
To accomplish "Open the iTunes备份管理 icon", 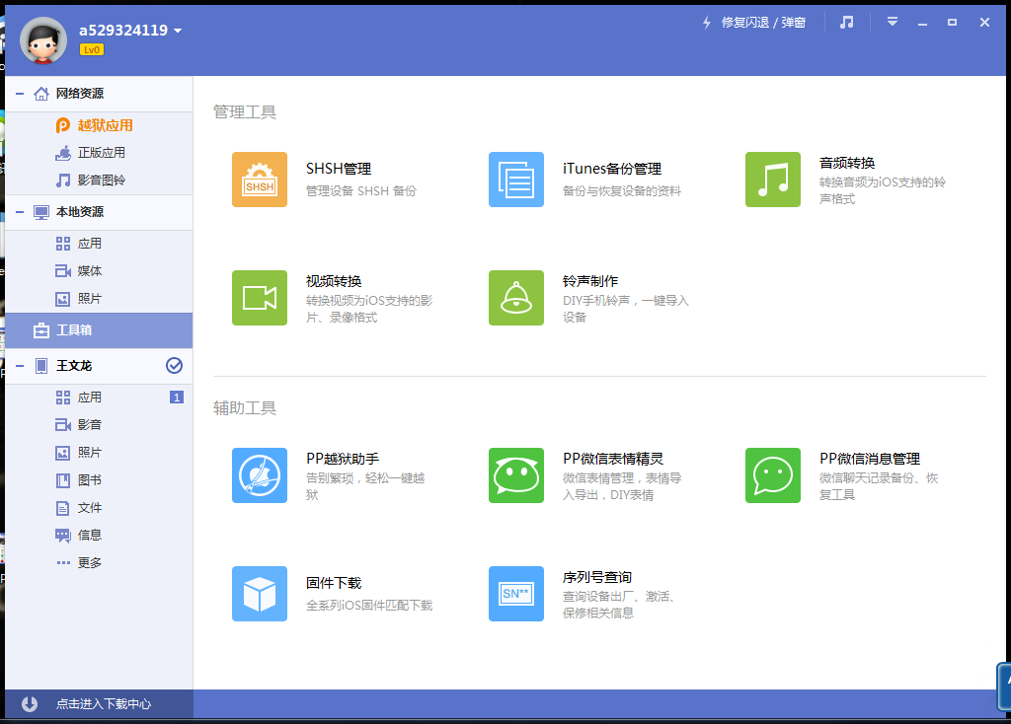I will [x=516, y=180].
